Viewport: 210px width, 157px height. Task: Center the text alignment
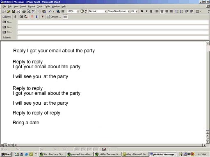pyautogui.click(x=162, y=11)
